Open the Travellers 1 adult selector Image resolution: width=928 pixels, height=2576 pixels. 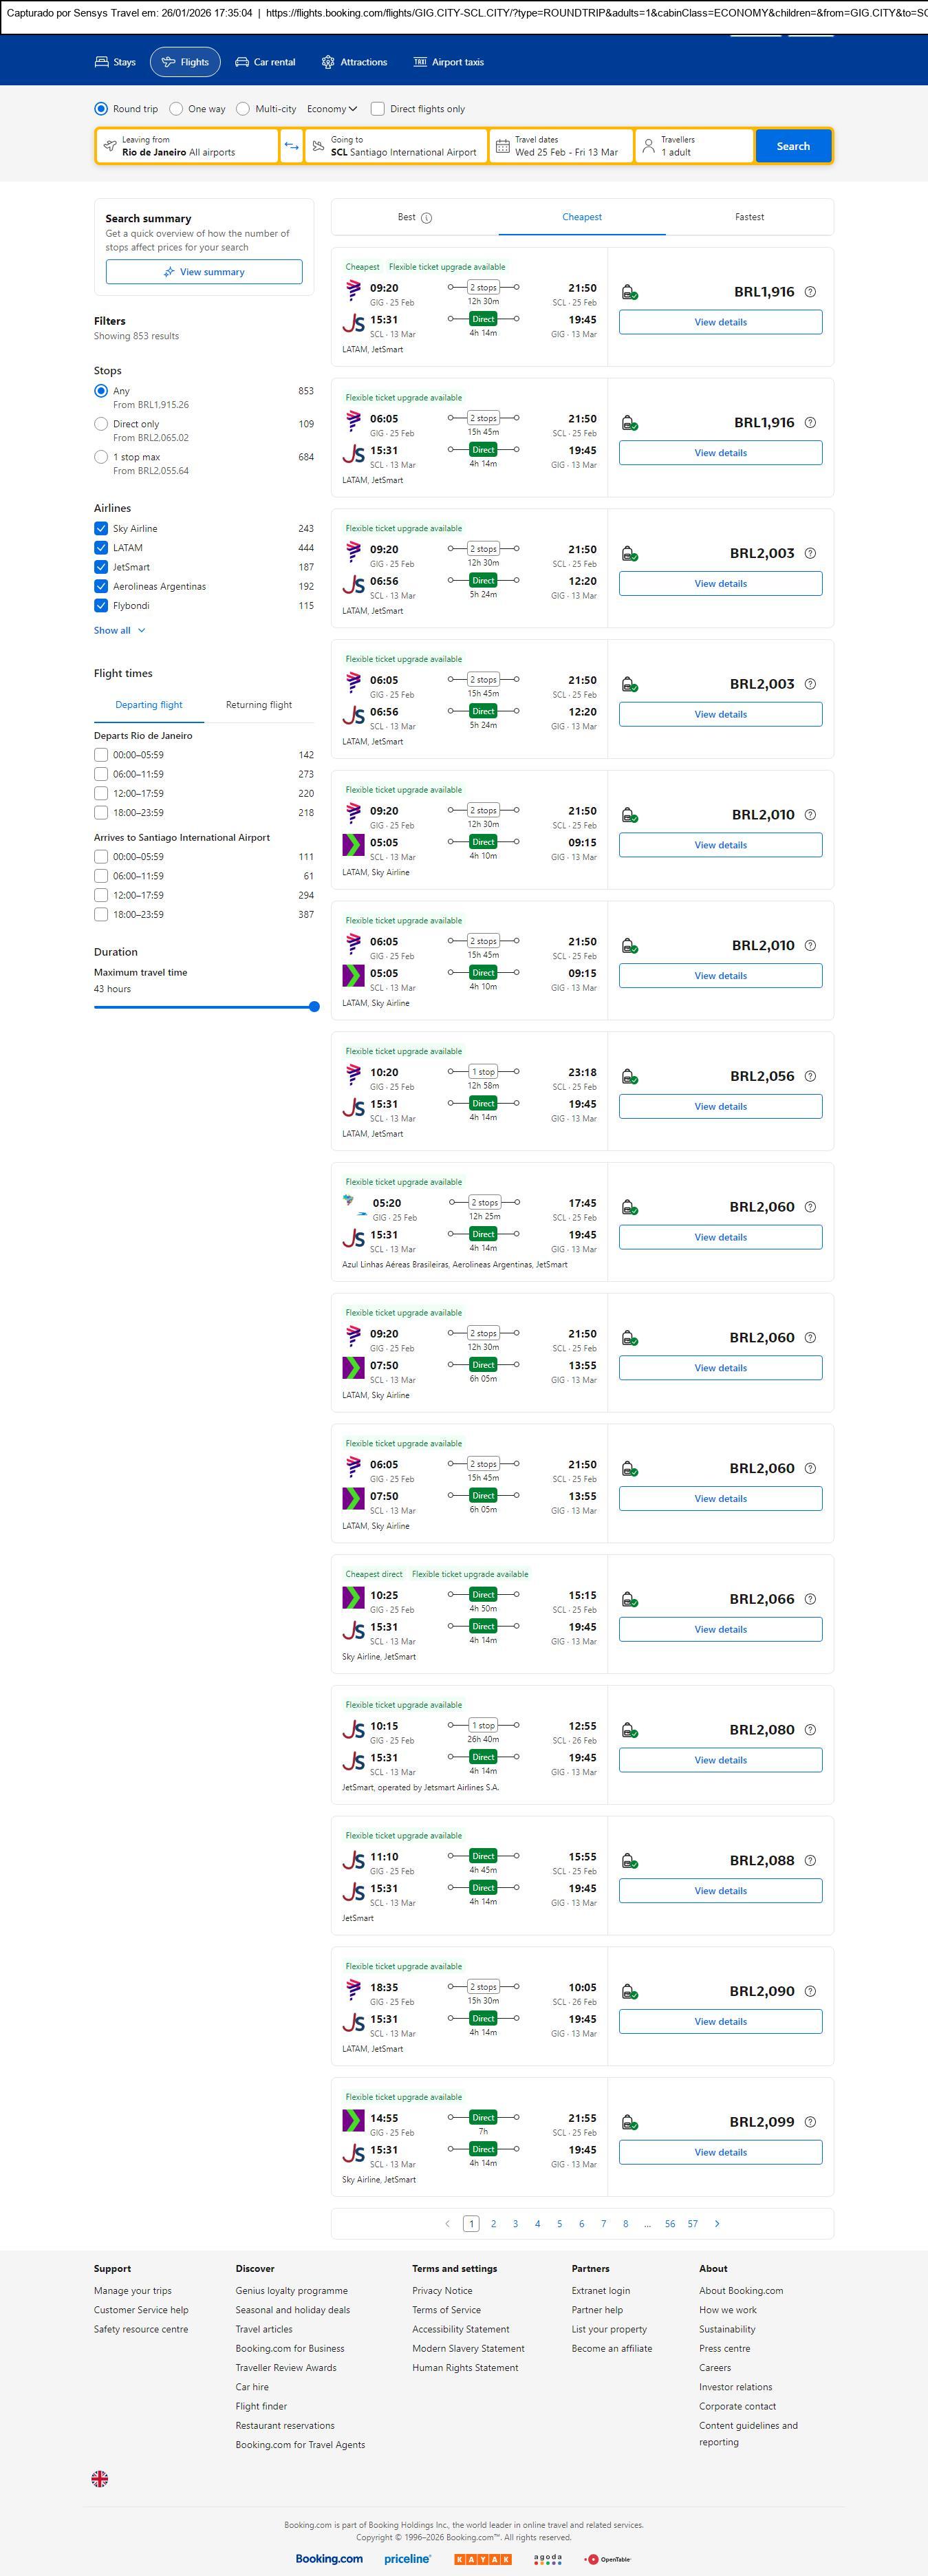694,146
